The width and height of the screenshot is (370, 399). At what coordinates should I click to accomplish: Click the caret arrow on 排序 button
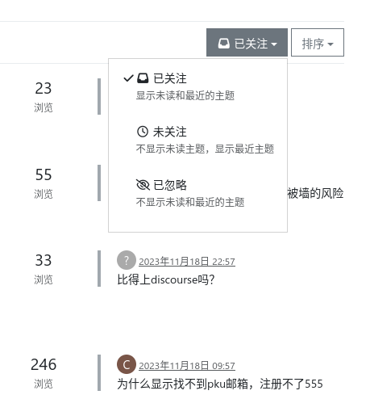coord(331,44)
